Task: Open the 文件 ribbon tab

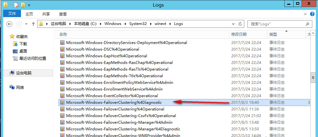Action: coord(12,14)
